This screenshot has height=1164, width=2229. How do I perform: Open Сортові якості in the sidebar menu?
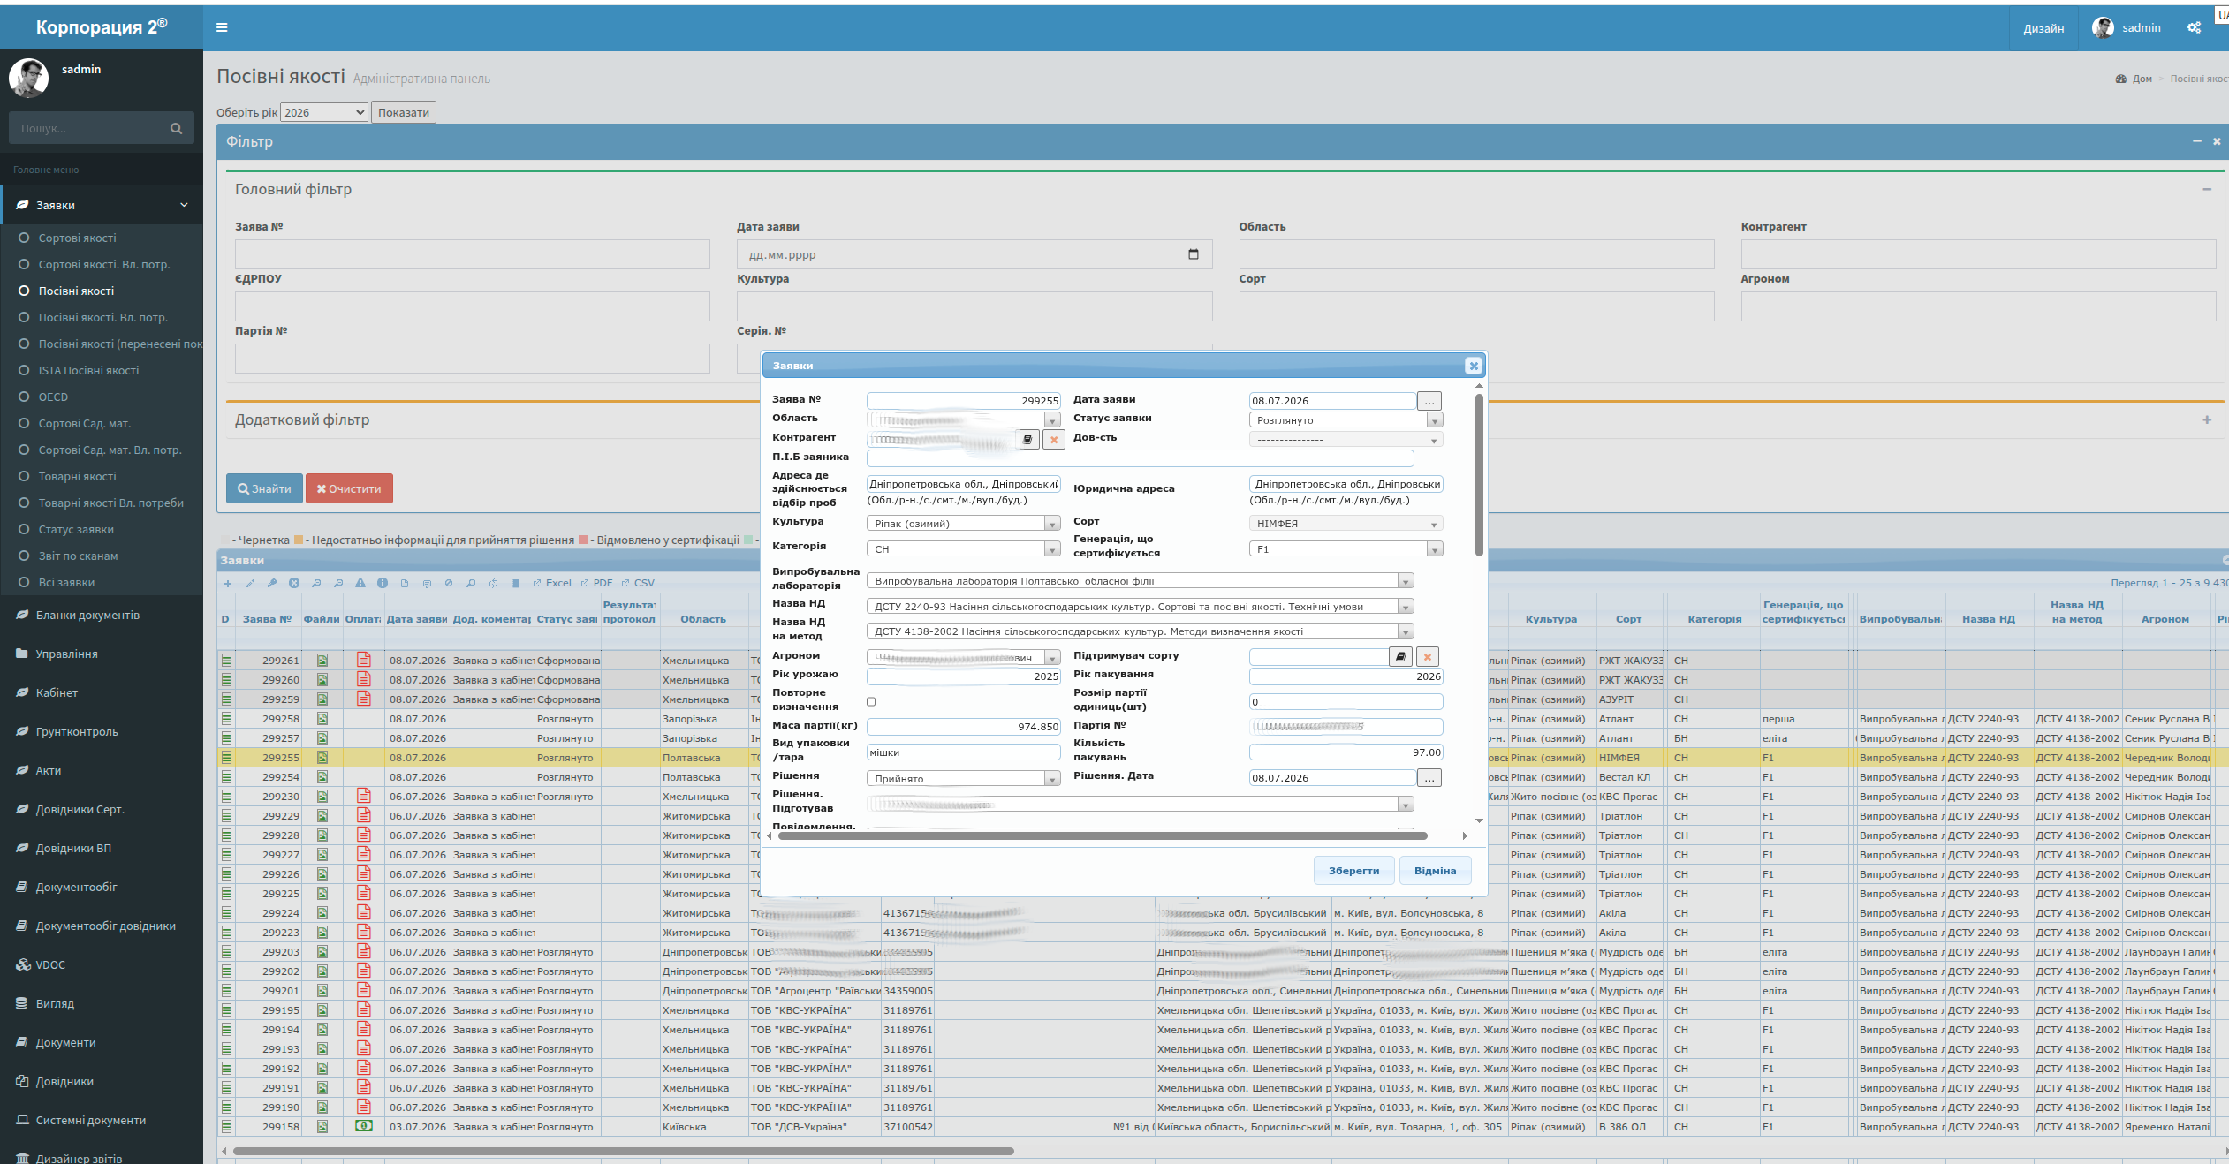pyautogui.click(x=77, y=238)
